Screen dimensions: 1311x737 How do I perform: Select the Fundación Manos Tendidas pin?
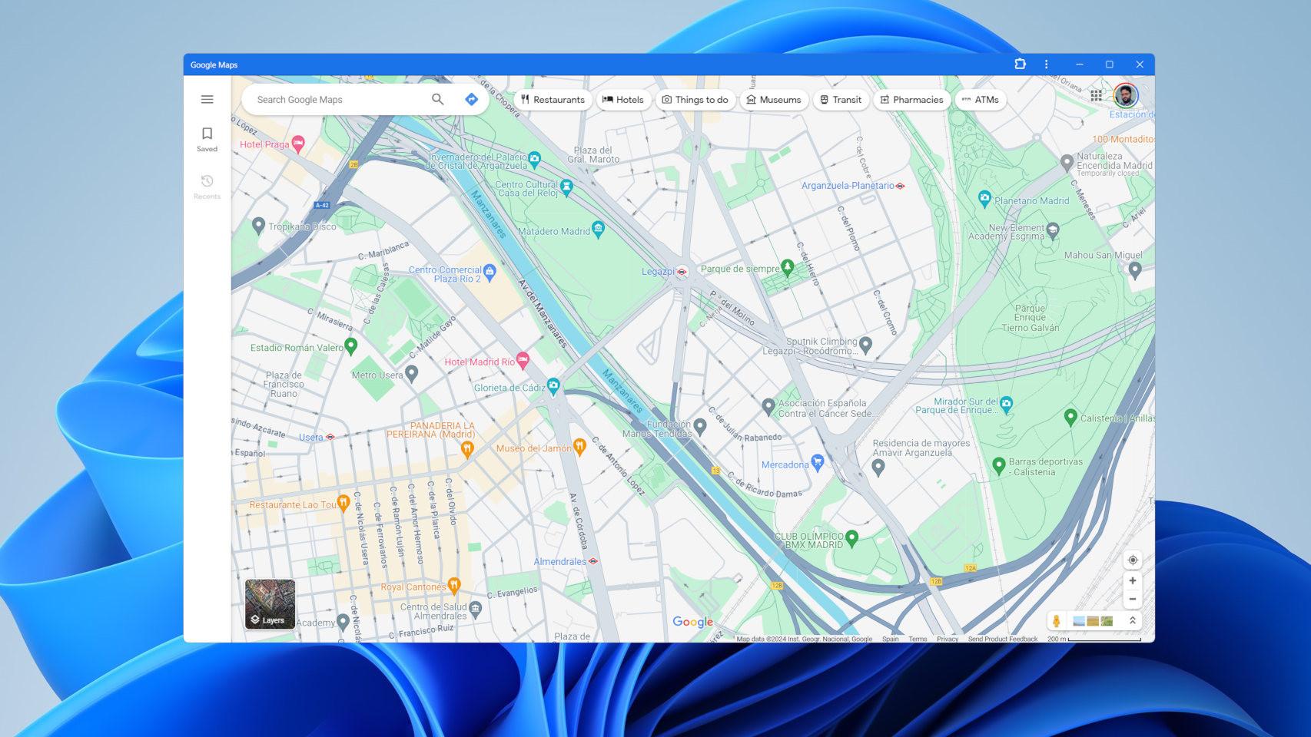700,425
